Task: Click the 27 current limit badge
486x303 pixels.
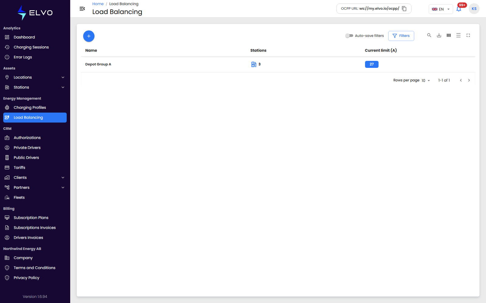Action: pos(371,64)
